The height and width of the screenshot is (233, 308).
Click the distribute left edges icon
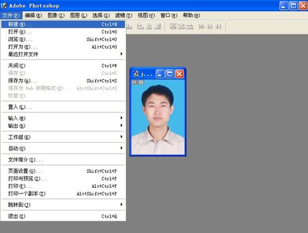pos(202,27)
